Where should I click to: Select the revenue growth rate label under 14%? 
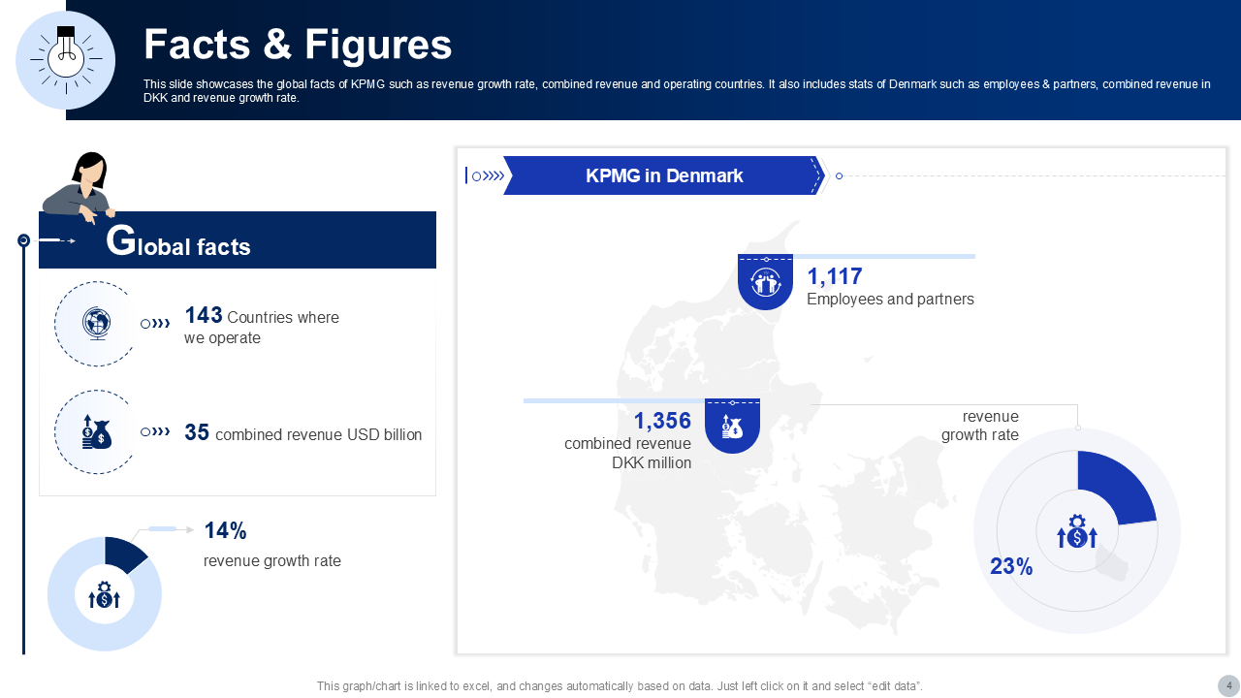tap(272, 561)
